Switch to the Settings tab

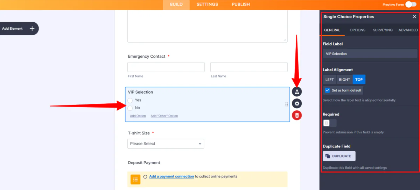click(x=207, y=5)
